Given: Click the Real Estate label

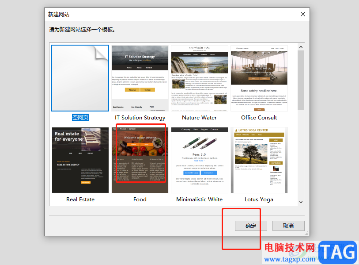Looking at the screenshot, I should click(x=80, y=200).
